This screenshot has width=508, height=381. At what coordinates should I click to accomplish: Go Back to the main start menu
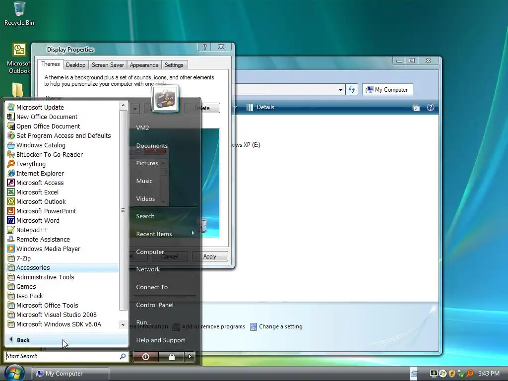click(x=66, y=340)
